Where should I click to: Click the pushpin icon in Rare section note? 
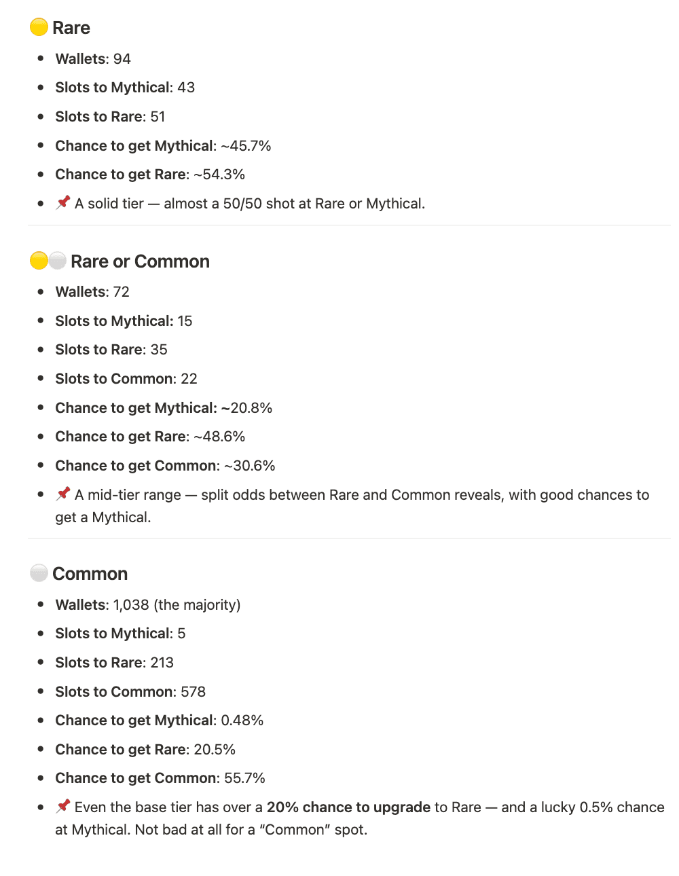(63, 202)
